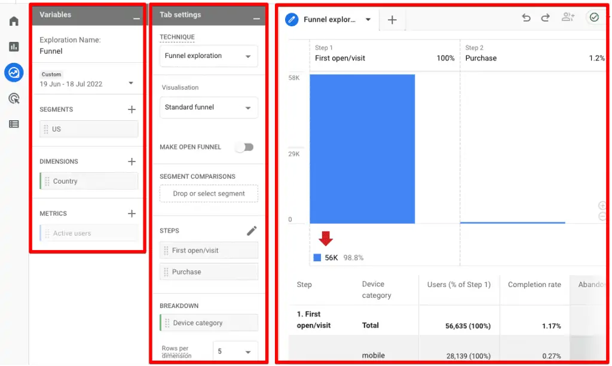612x366 pixels.
Task: Undo the last exploration change
Action: click(x=526, y=18)
